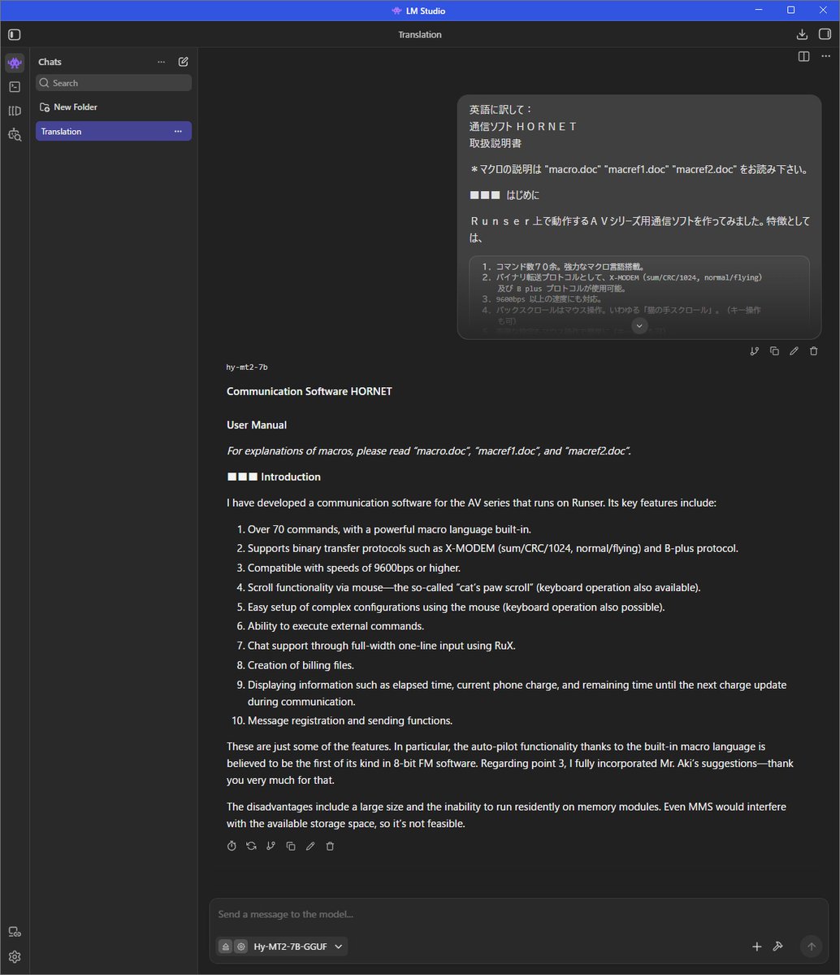840x975 pixels.
Task: Open the Hy-MT2-7B-GGUF model selector
Action: (x=297, y=947)
